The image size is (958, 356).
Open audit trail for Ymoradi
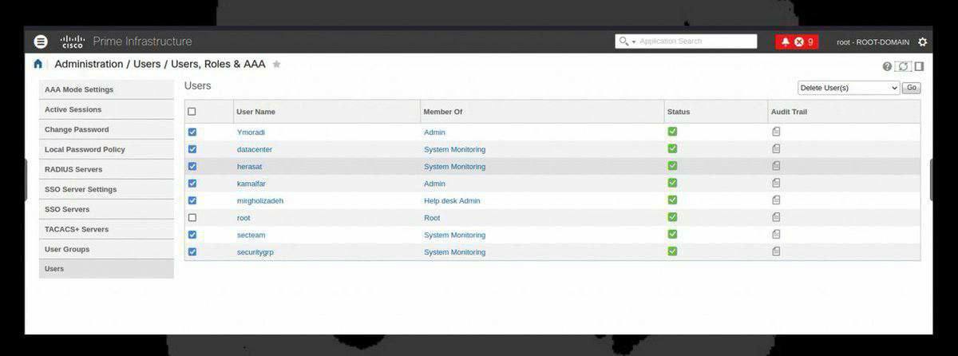pos(776,132)
